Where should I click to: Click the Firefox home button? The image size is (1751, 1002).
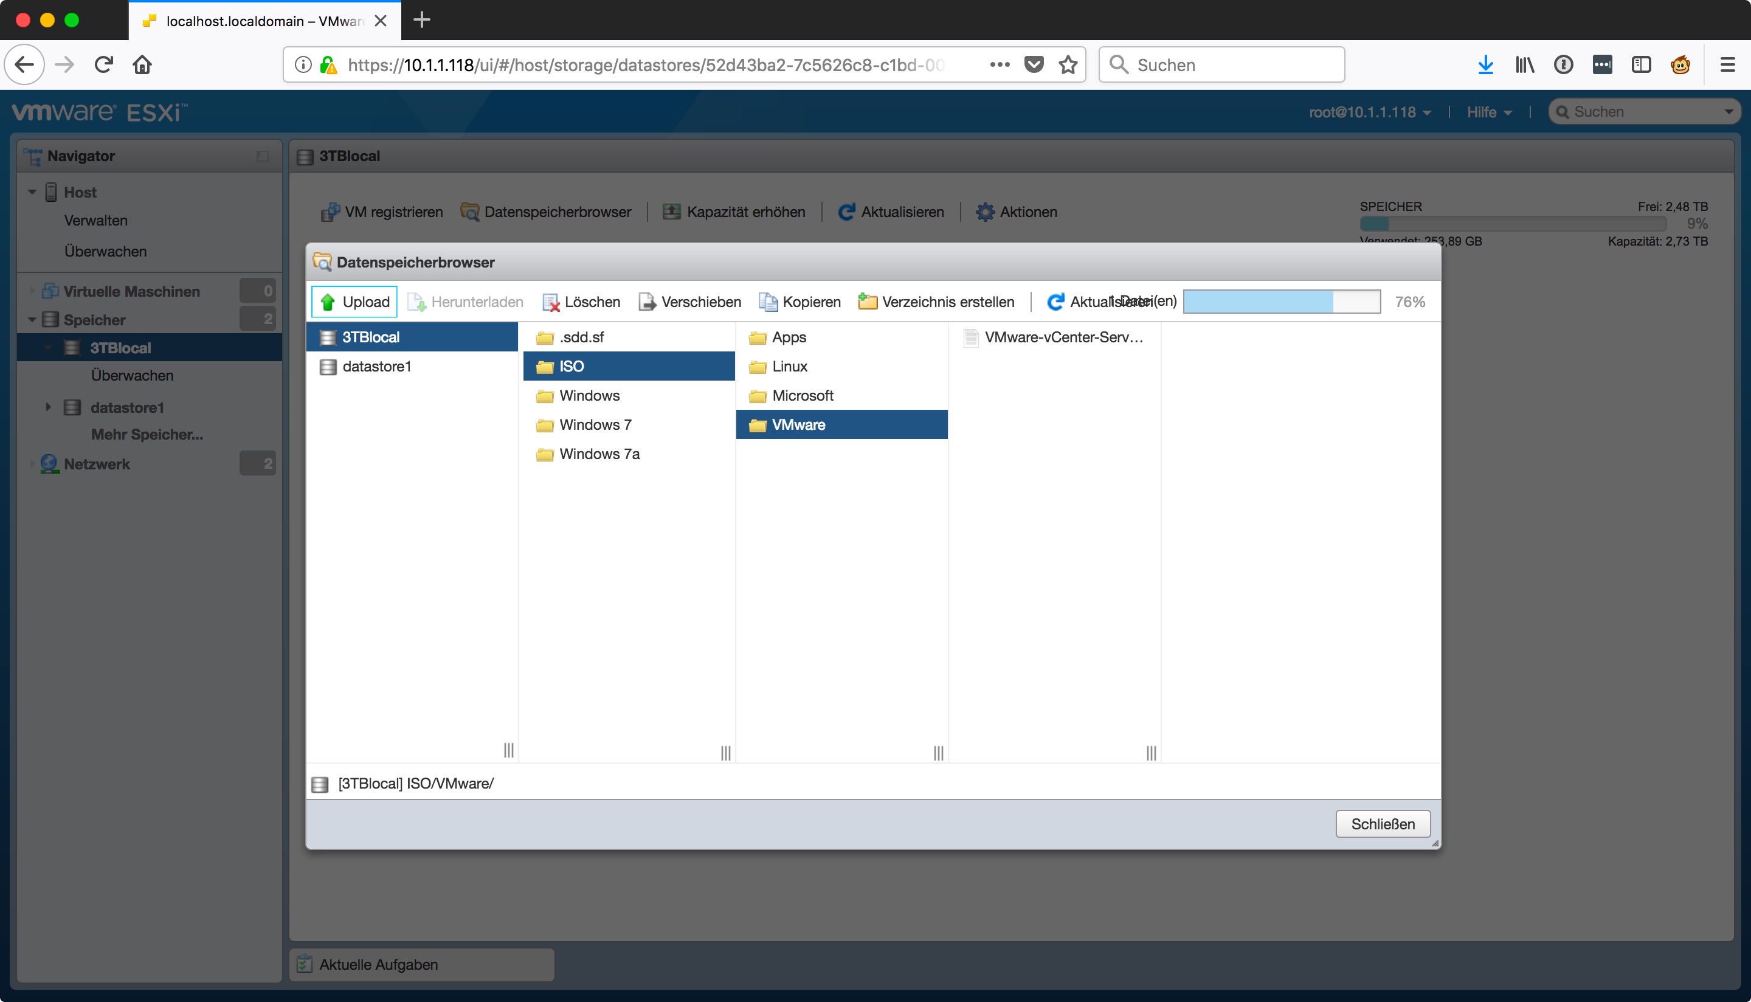[x=142, y=64]
